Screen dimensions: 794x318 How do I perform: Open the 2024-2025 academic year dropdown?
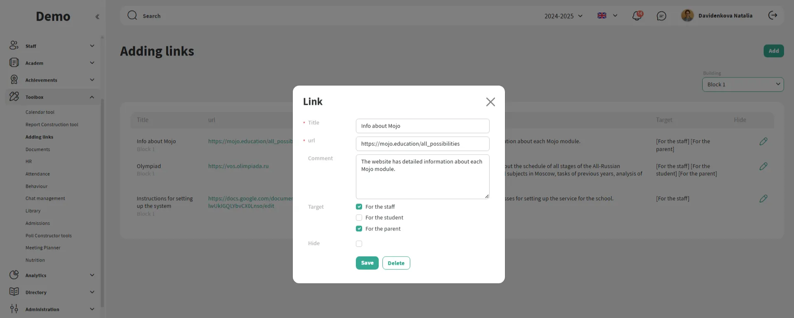point(564,16)
